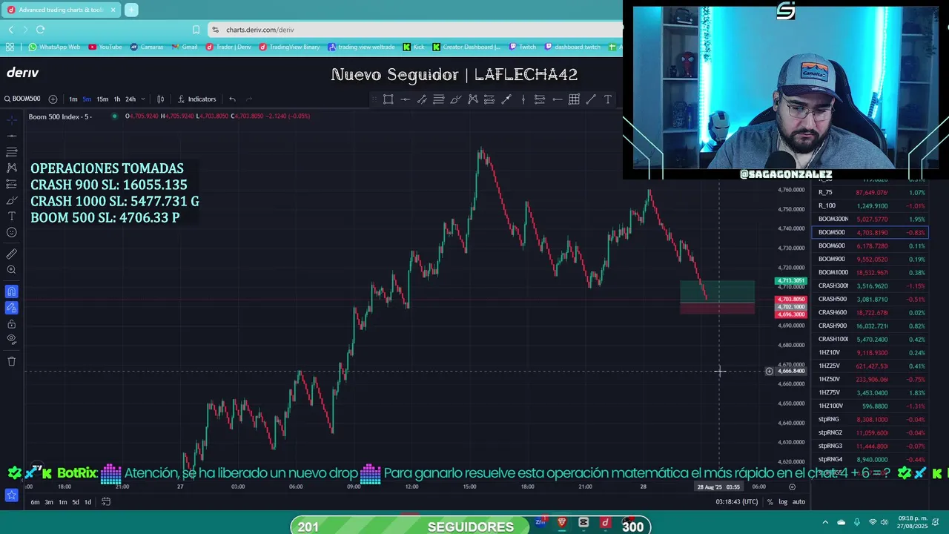This screenshot has width=949, height=534.
Task: Open the Brave browser taskbar icon
Action: click(x=562, y=523)
